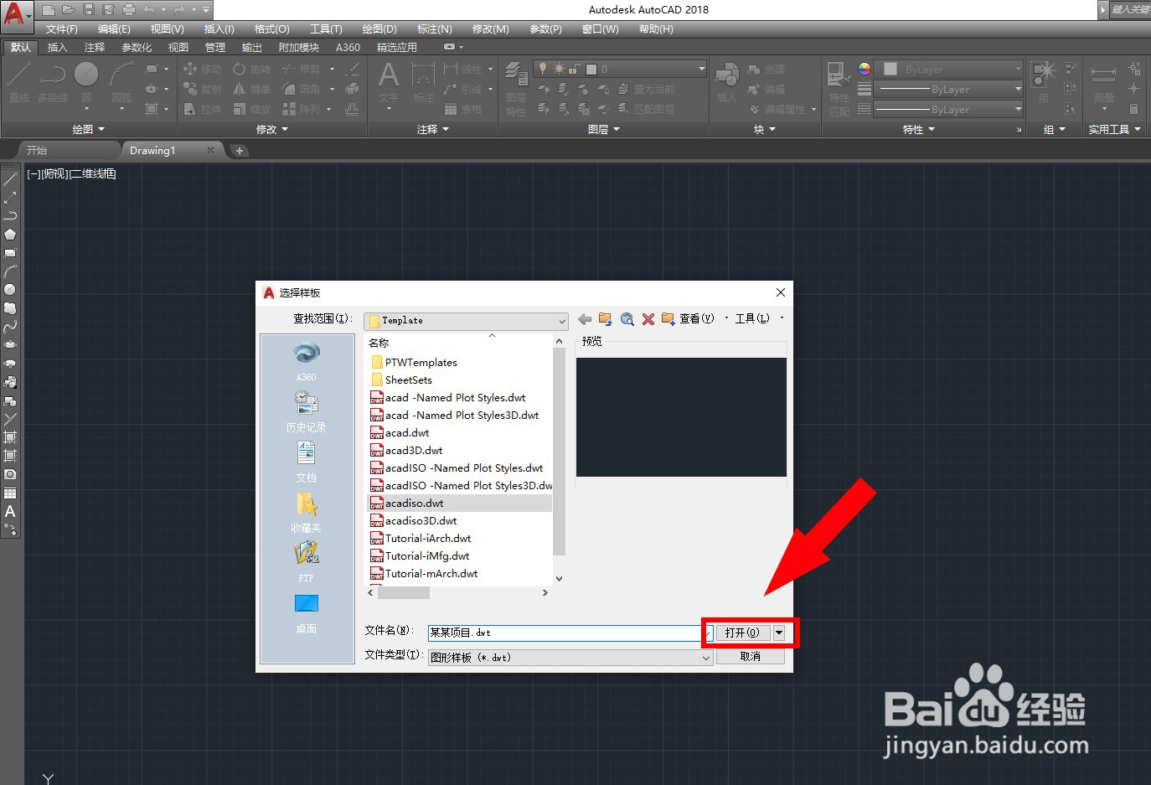
Task: Switch to the Annotate (注释) ribbon tab
Action: point(95,48)
